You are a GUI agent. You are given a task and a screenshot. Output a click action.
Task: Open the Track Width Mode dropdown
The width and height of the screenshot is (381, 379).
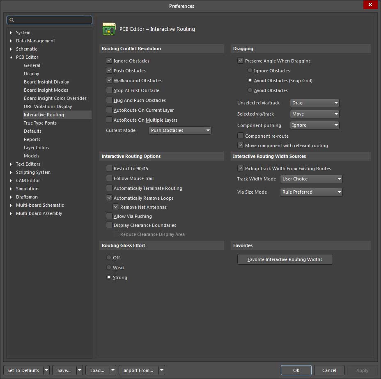point(311,179)
